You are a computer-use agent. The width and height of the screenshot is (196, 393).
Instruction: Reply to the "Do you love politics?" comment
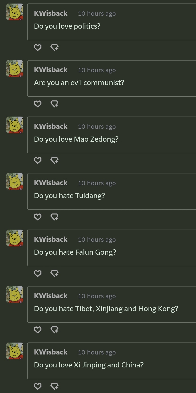click(x=55, y=47)
